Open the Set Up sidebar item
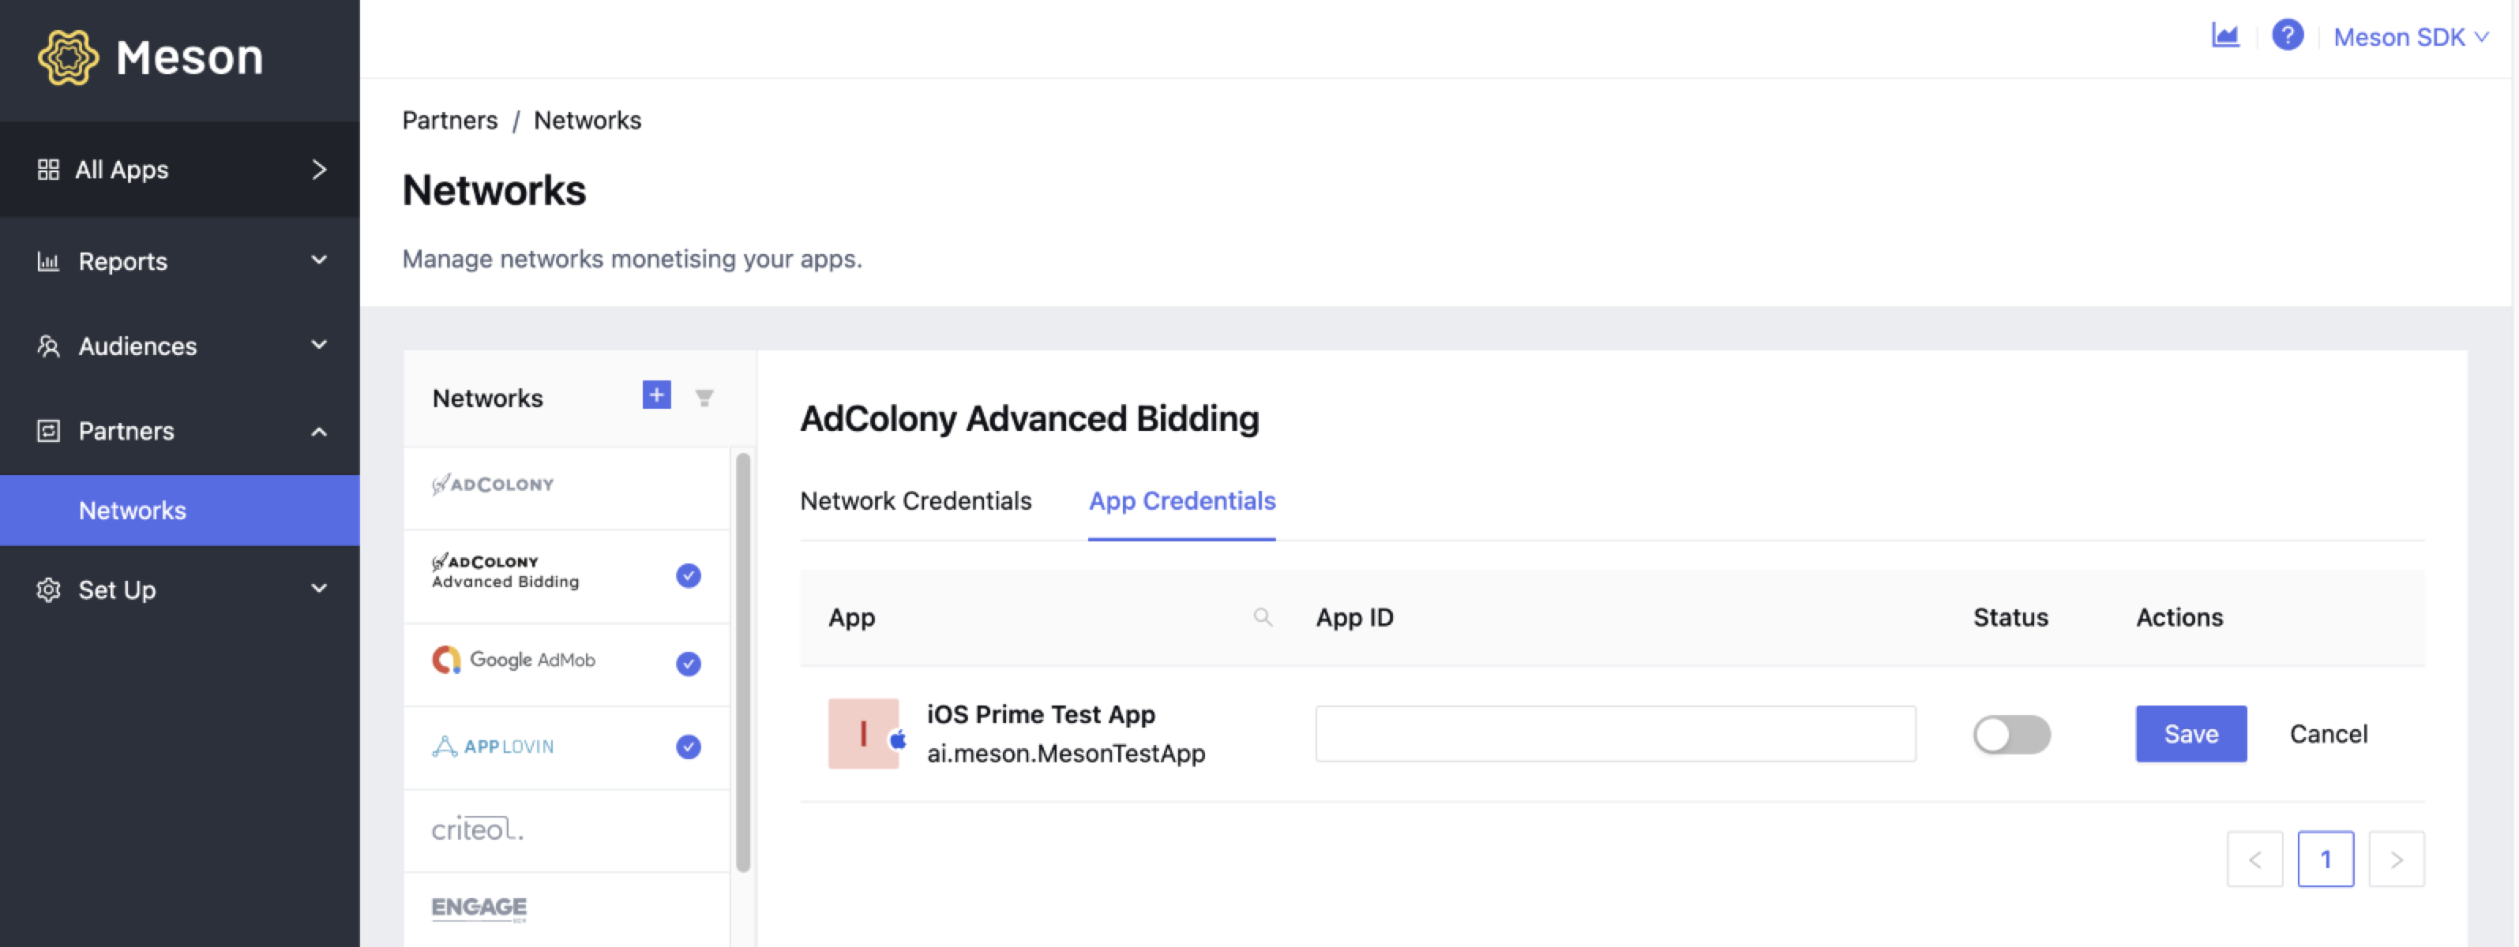Viewport: 2519px width, 947px height. (x=180, y=590)
